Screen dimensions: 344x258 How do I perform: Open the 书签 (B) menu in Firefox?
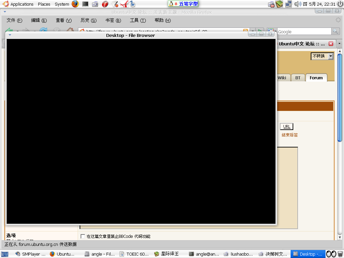113,20
